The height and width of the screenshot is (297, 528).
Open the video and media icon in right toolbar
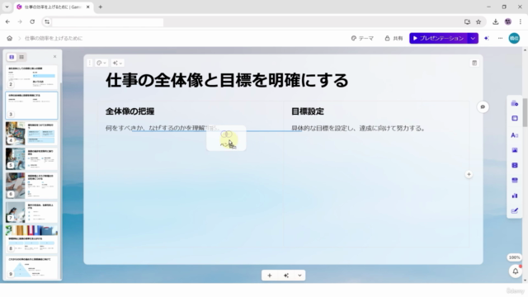pos(514,165)
